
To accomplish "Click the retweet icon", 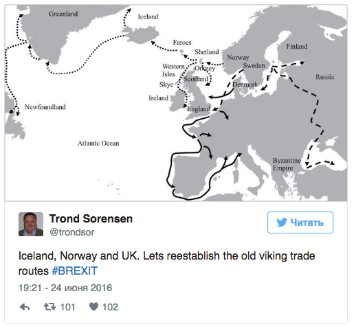I will point(49,307).
